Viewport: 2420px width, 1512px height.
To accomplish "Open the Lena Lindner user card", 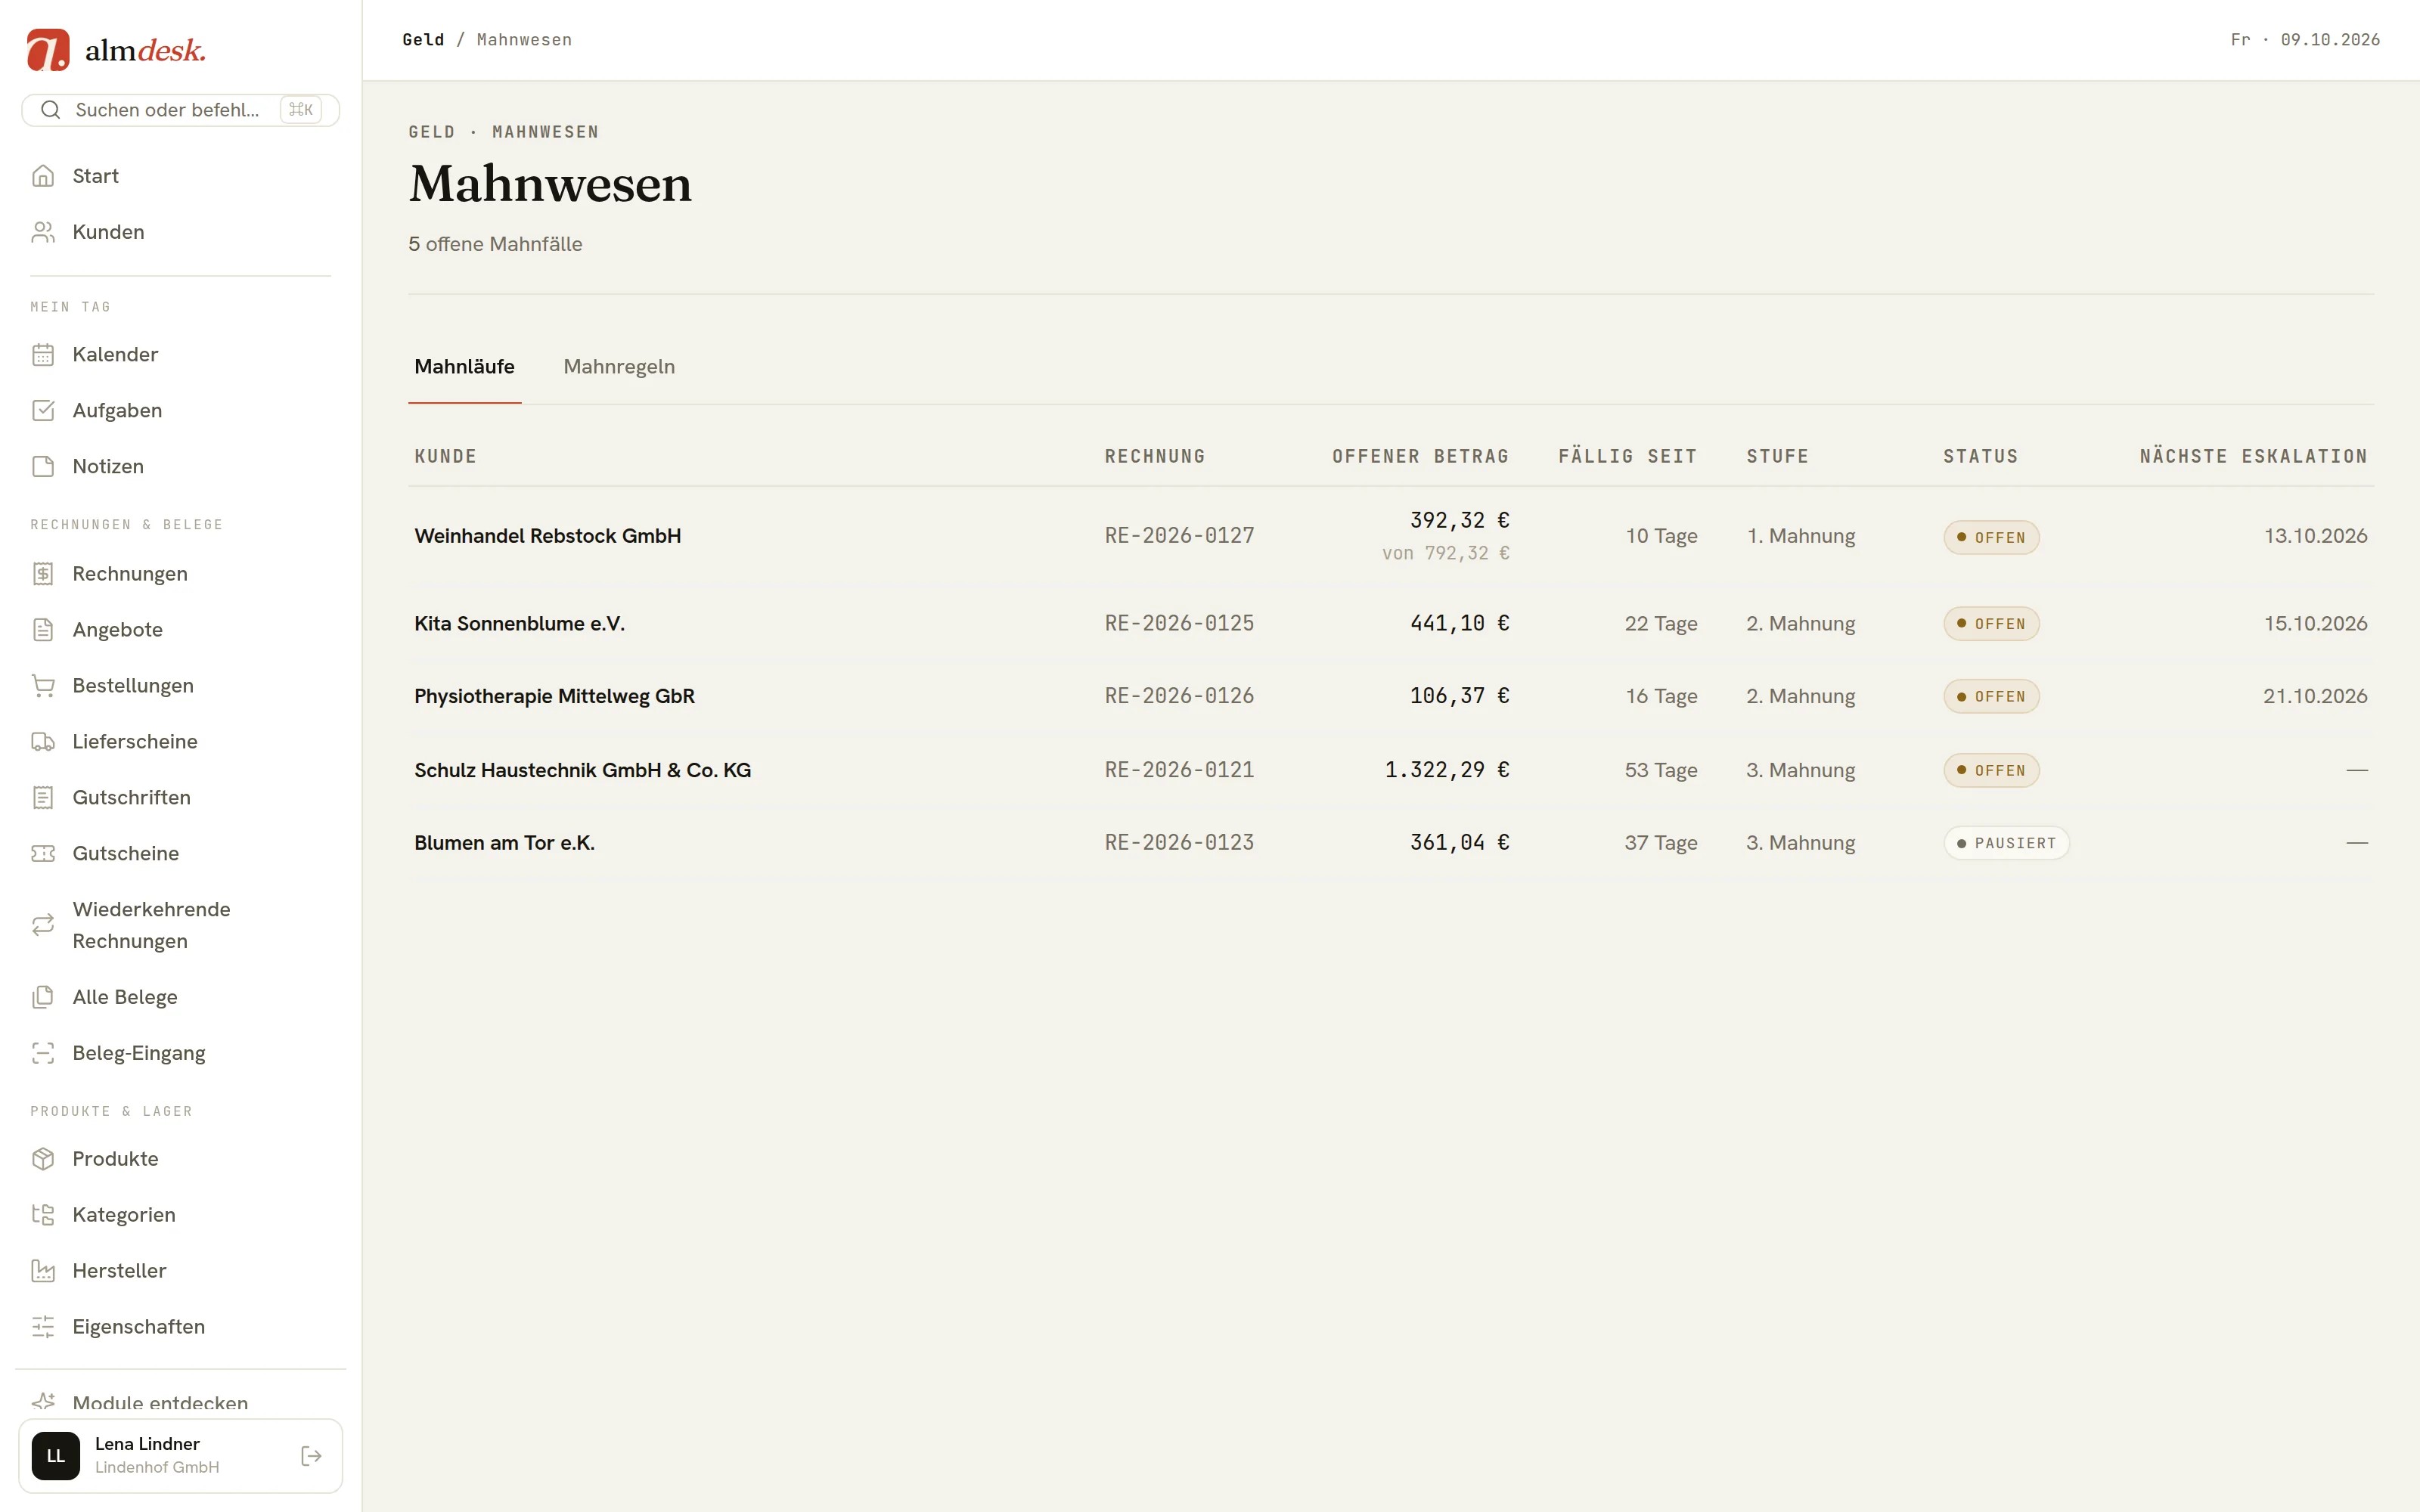I will click(180, 1456).
